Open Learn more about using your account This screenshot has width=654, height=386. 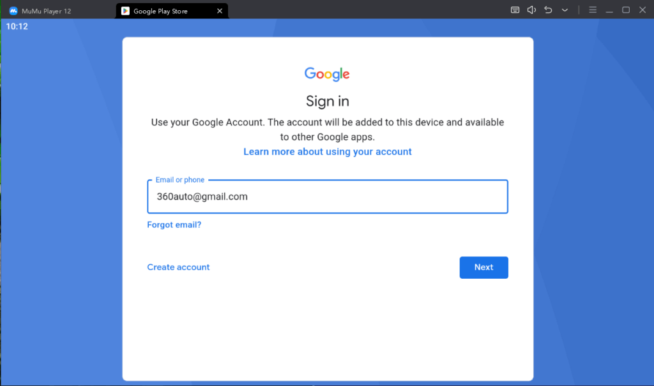point(328,152)
